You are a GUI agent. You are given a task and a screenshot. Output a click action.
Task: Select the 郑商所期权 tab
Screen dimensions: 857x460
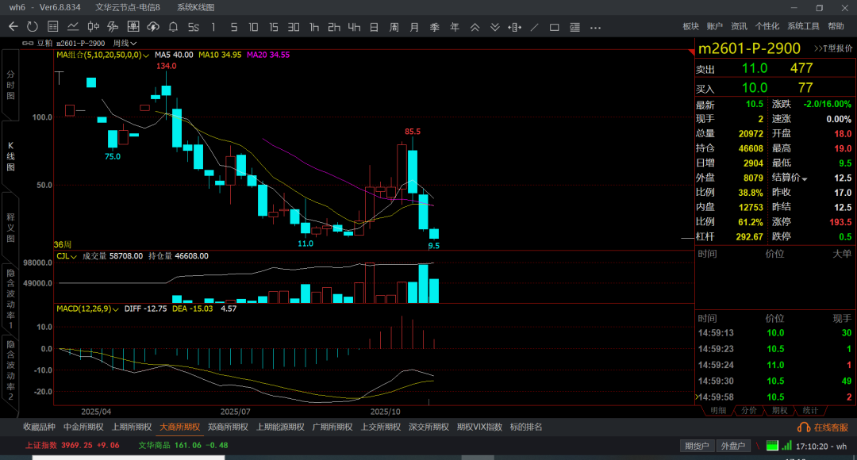[x=228, y=427]
